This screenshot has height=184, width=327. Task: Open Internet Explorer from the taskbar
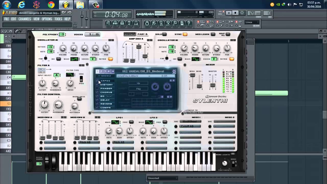point(22,5)
